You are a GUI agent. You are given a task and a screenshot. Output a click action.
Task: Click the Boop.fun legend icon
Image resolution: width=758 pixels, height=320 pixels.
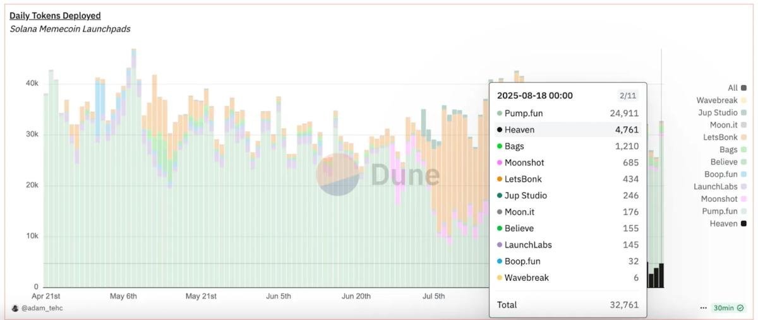click(x=743, y=174)
